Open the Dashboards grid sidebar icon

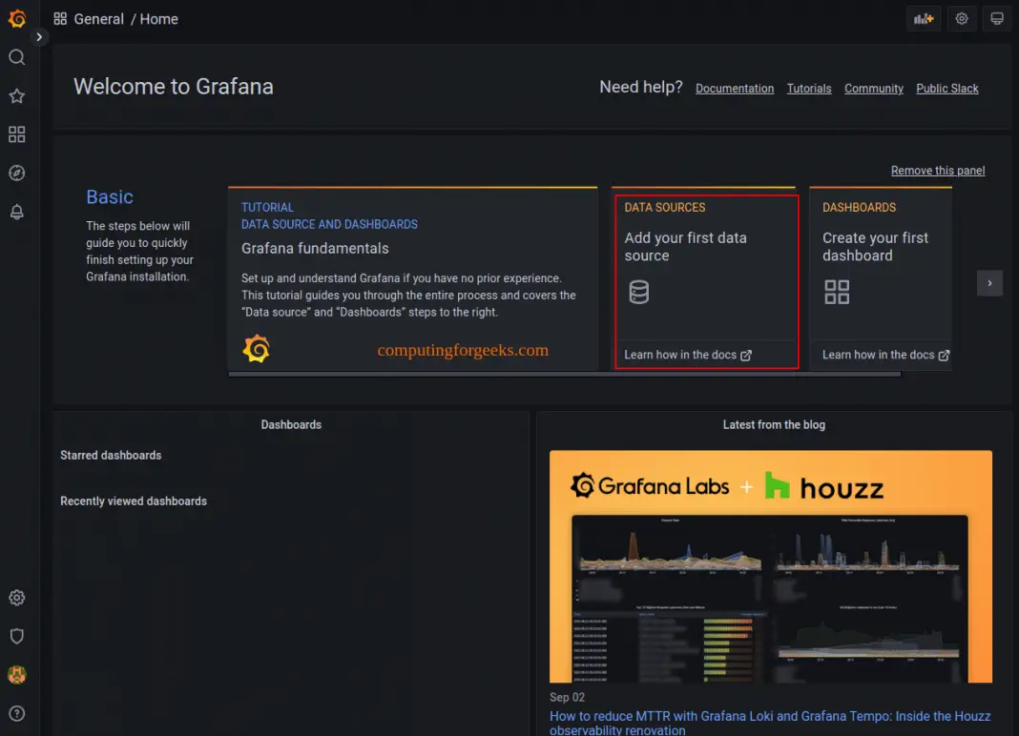pyautogui.click(x=16, y=134)
